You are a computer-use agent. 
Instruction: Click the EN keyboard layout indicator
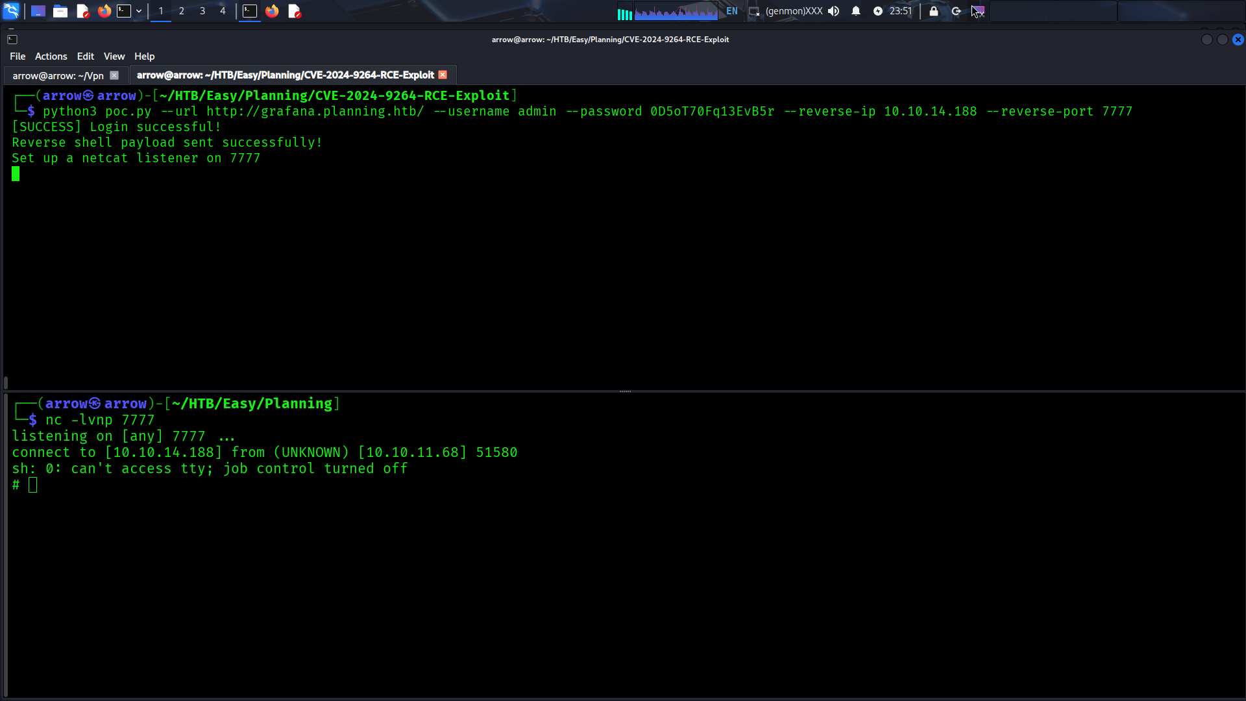coord(732,11)
